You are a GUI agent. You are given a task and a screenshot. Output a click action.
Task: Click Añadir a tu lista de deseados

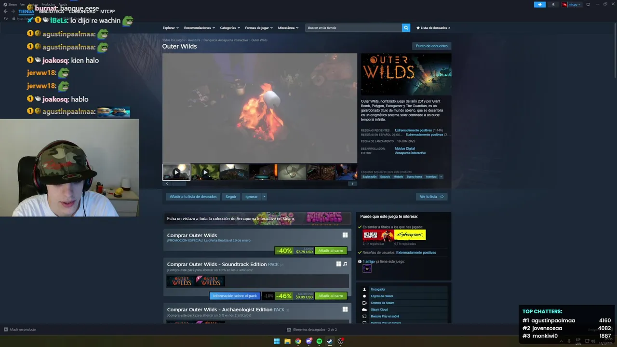tap(193, 197)
